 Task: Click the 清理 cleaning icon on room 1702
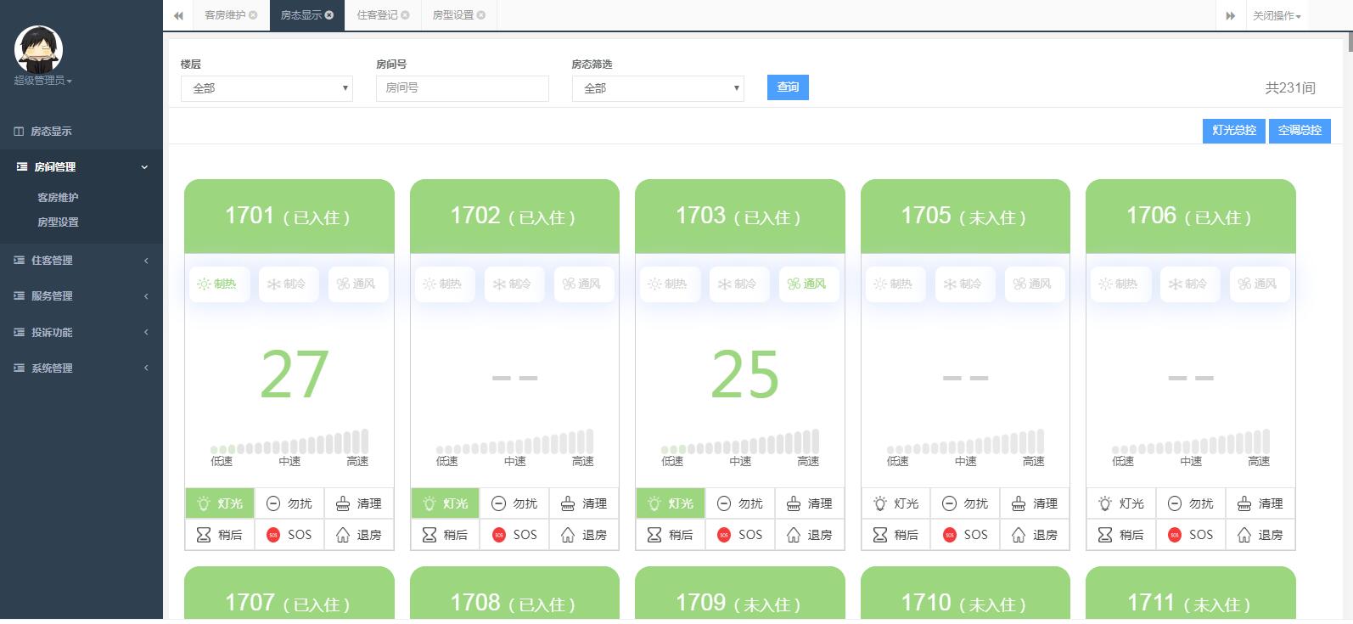coord(568,503)
